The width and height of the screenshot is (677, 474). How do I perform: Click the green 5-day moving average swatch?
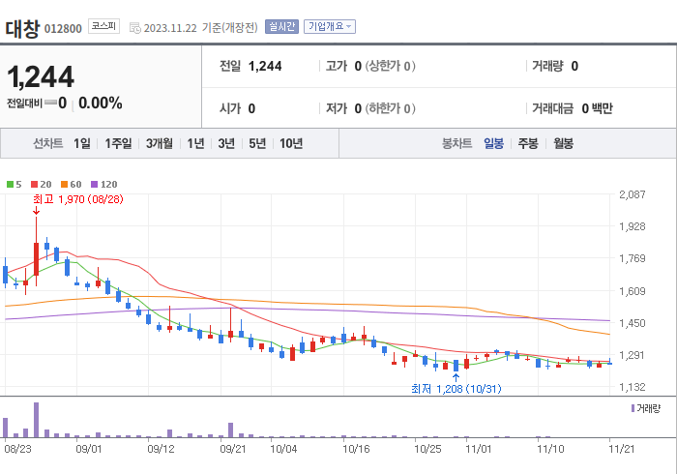point(10,185)
